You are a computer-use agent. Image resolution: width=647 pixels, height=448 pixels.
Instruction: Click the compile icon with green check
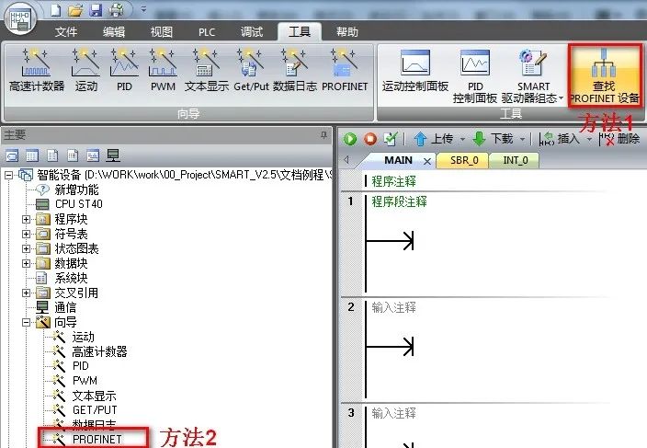point(390,139)
